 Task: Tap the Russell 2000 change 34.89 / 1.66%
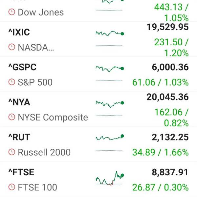tap(161, 152)
